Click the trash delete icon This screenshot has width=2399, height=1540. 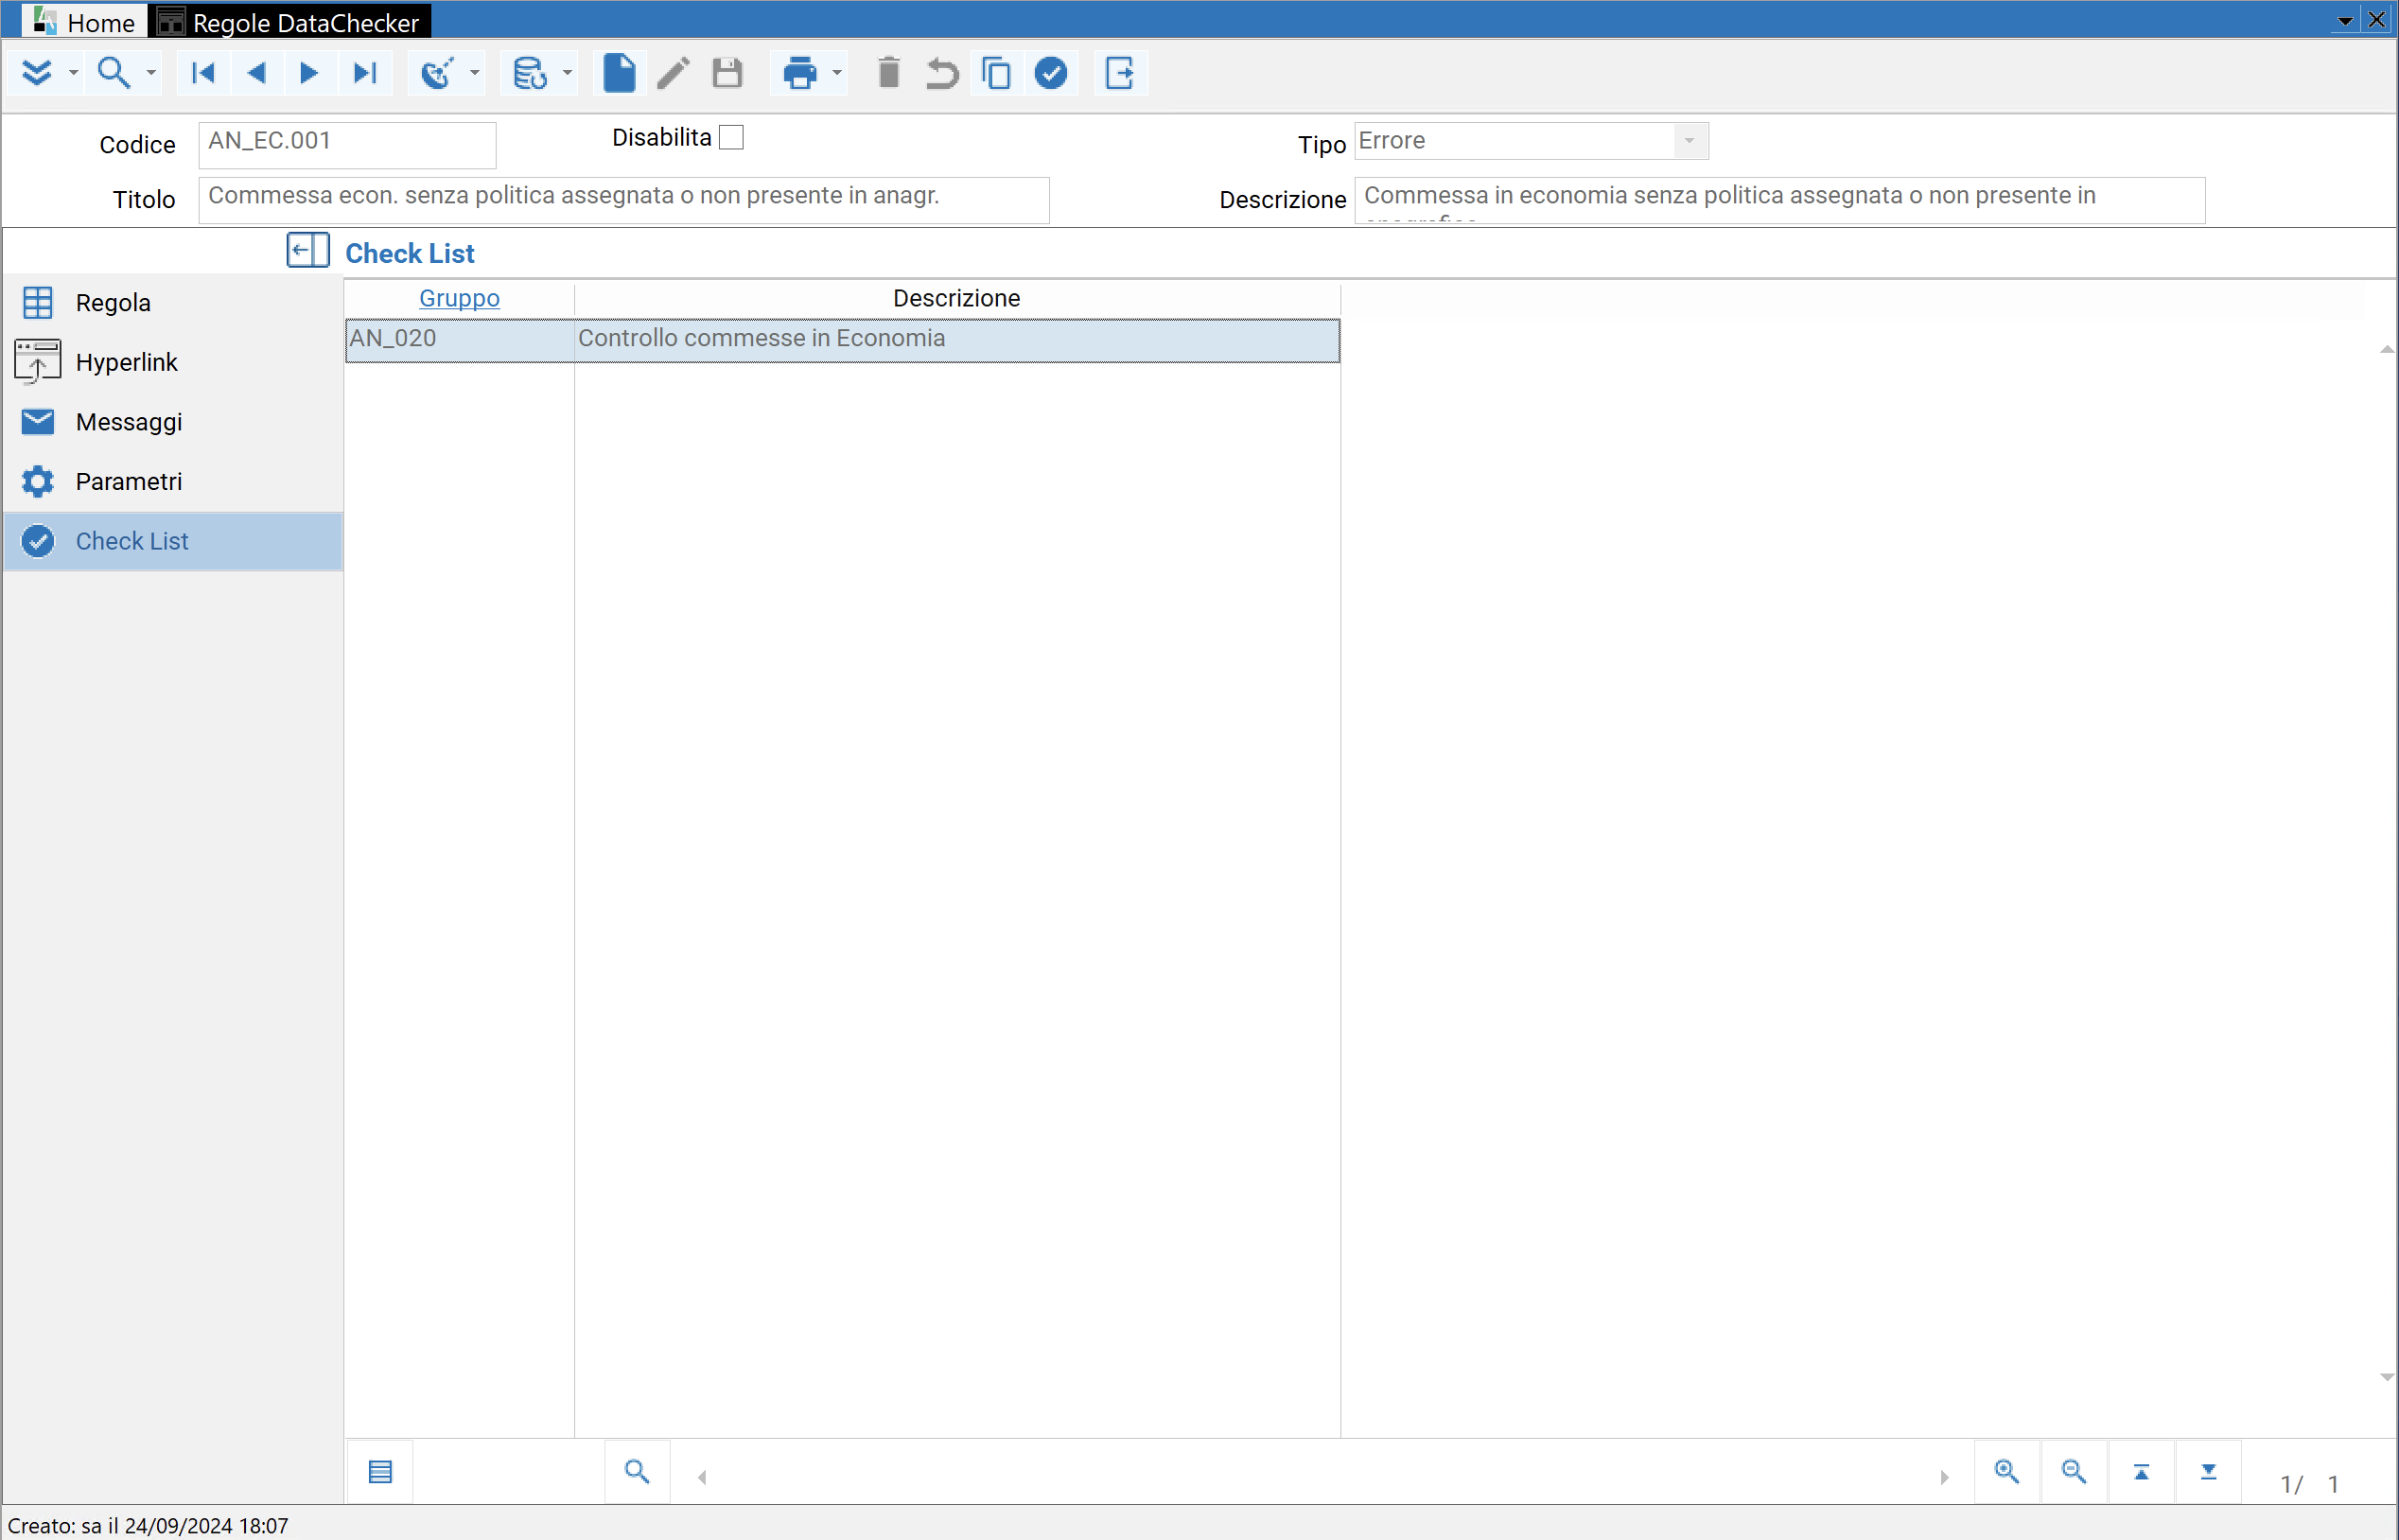[889, 73]
